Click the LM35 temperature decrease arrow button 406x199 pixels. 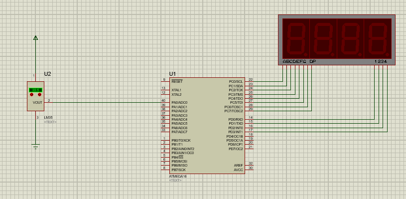tap(31, 95)
